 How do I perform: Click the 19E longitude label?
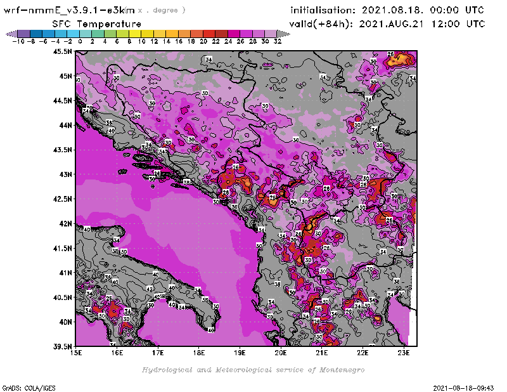(240, 353)
